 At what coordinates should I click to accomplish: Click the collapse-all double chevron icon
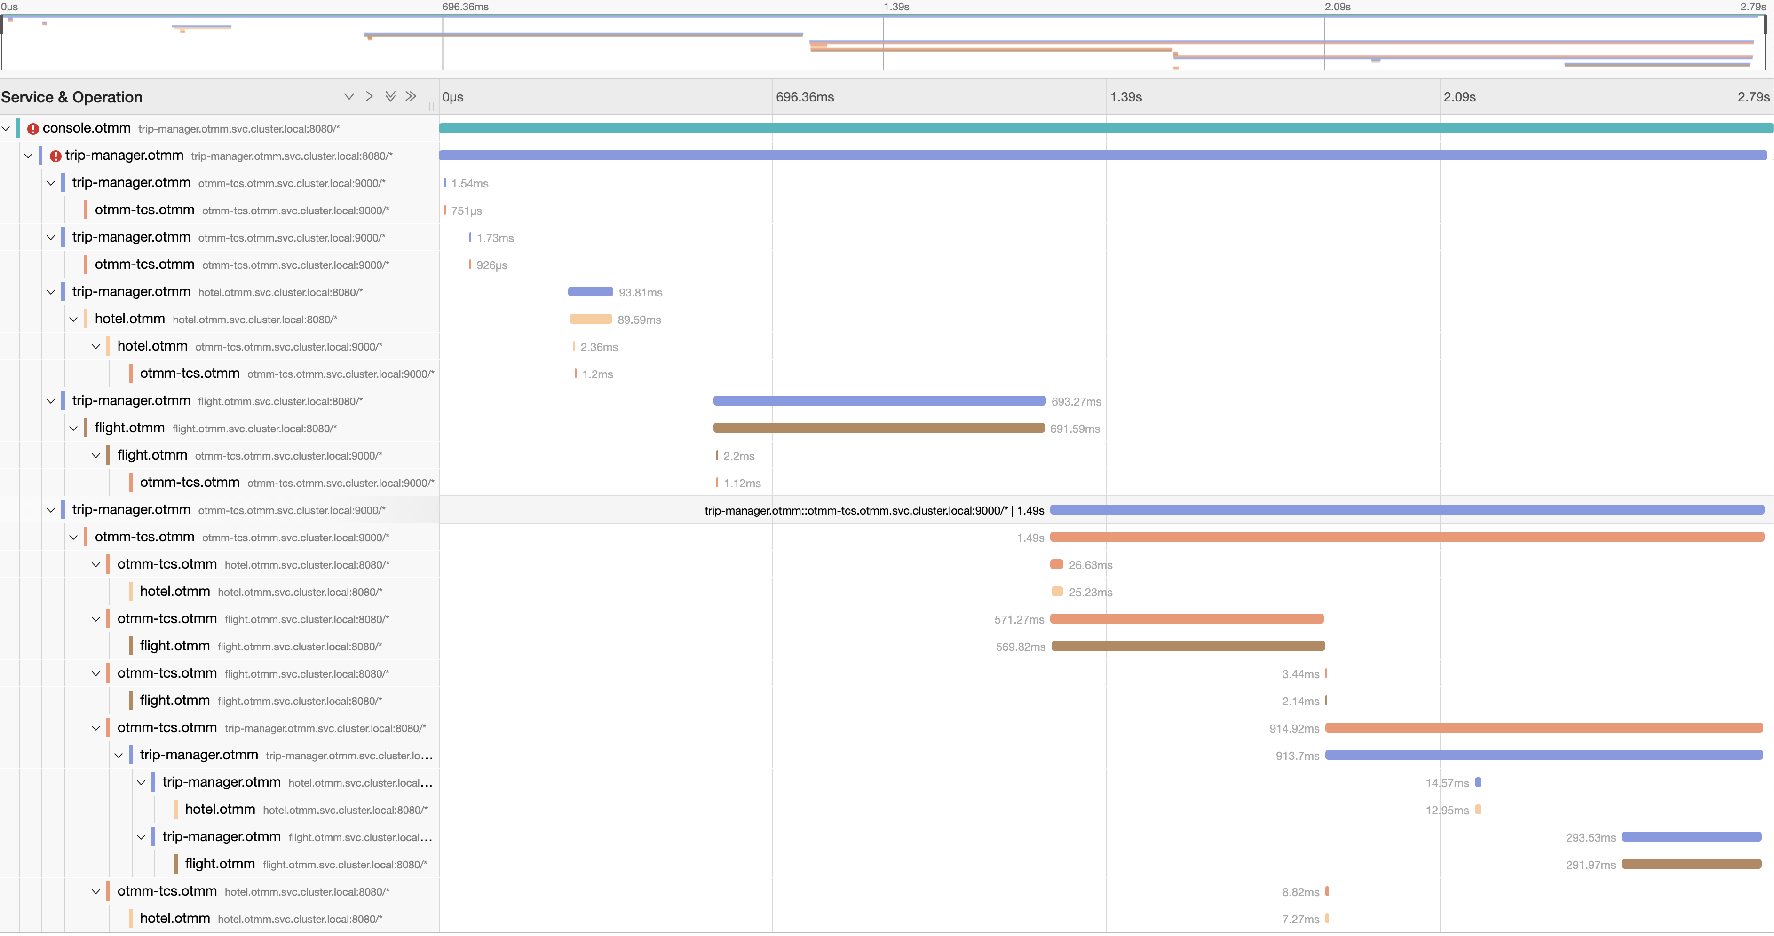(x=411, y=96)
